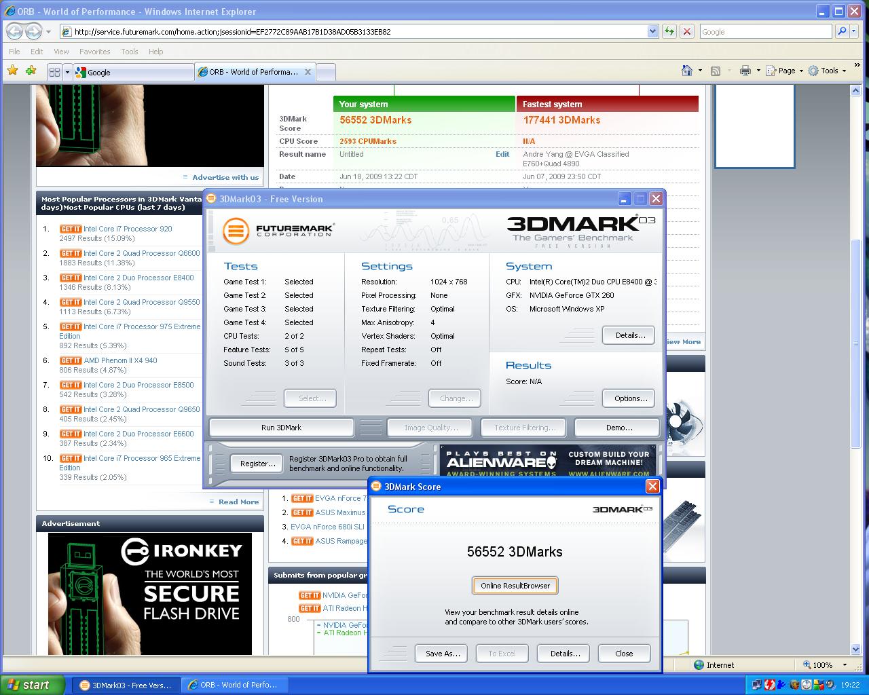Go to Home page with the house icon
869x695 pixels.
tap(687, 71)
